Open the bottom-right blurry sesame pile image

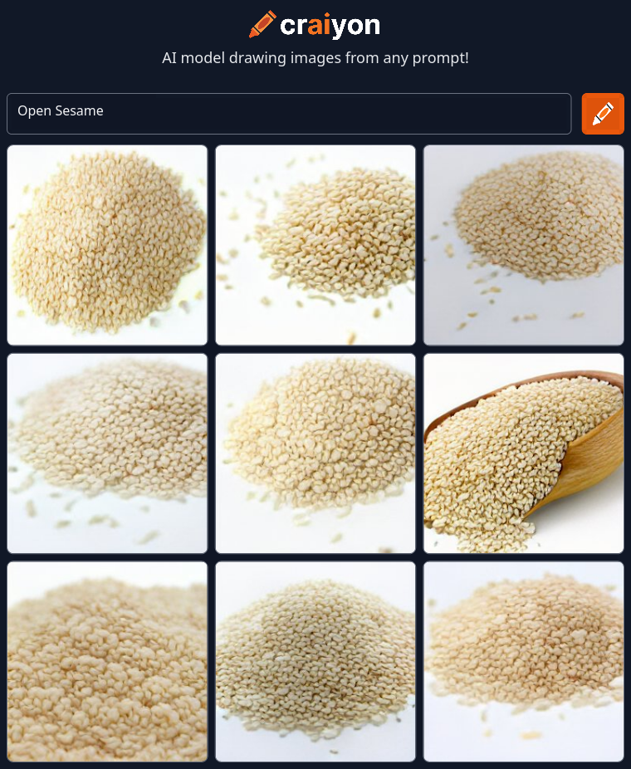click(524, 662)
